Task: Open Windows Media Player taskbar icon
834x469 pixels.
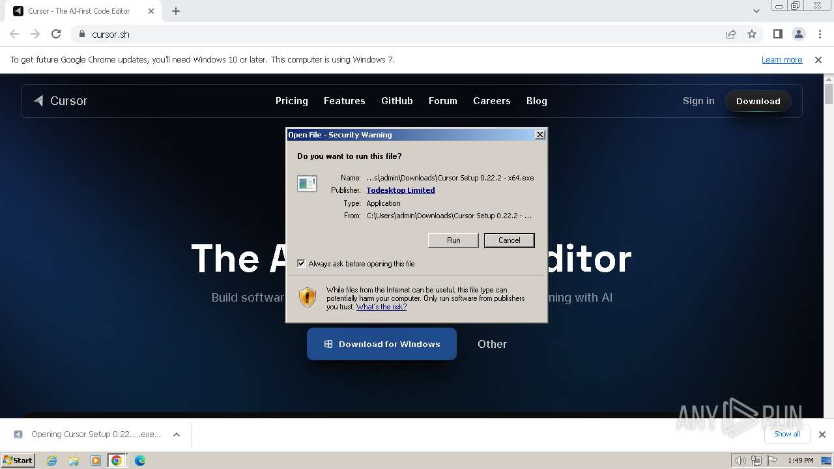Action: click(x=95, y=461)
